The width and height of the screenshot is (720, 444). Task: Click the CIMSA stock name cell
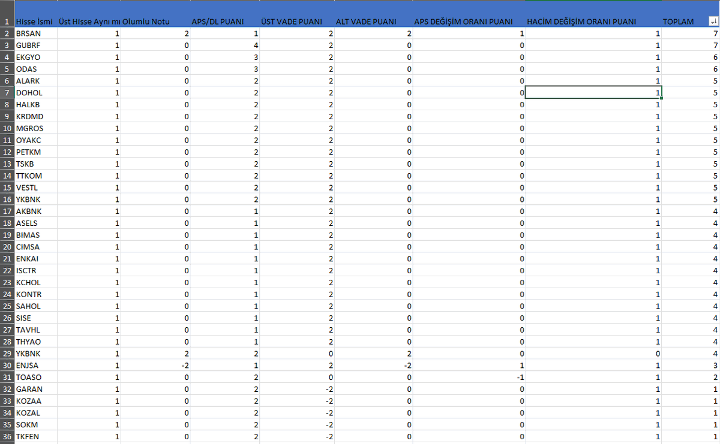(35, 247)
